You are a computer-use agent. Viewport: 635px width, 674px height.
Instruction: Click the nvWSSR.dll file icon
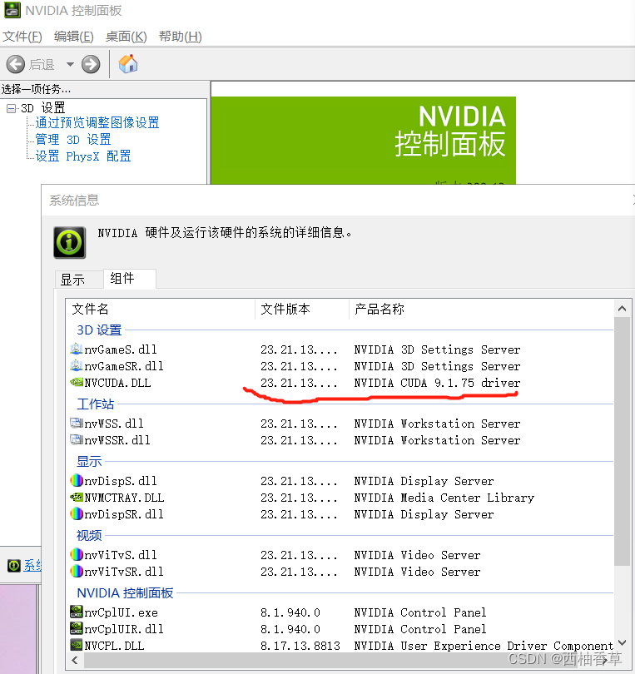tap(77, 439)
